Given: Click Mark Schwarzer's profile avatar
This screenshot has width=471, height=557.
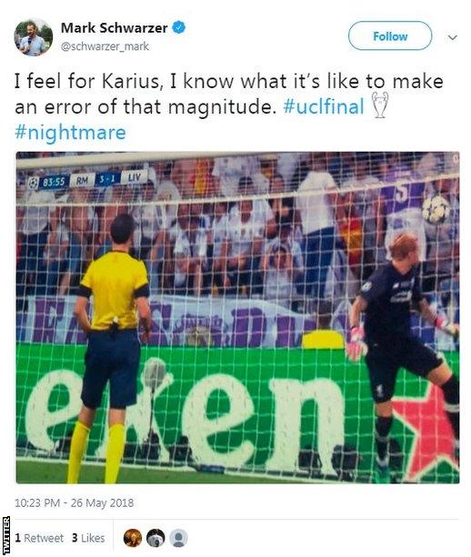Looking at the screenshot, I should click(34, 37).
